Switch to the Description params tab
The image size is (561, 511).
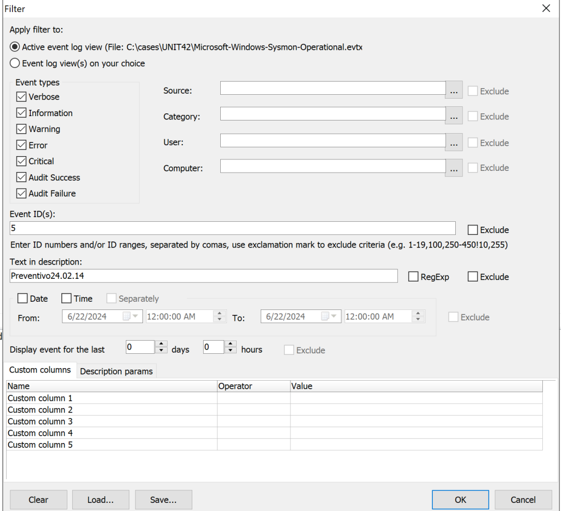coord(116,371)
